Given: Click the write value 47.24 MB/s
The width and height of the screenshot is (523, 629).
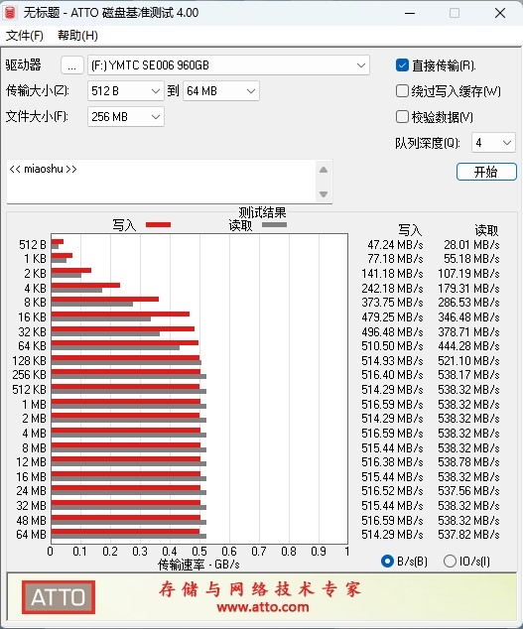Looking at the screenshot, I should click(x=395, y=245).
